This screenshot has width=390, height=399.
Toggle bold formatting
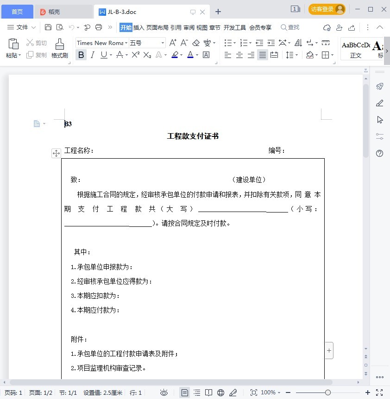click(81, 55)
